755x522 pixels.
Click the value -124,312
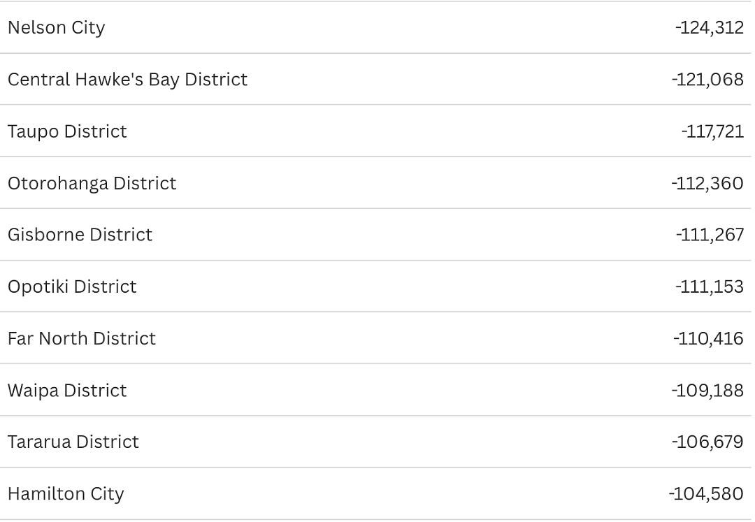(x=710, y=28)
